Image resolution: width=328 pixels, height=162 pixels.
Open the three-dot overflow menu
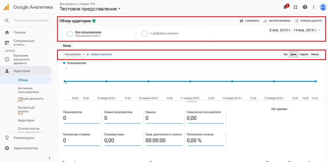[x=314, y=7]
